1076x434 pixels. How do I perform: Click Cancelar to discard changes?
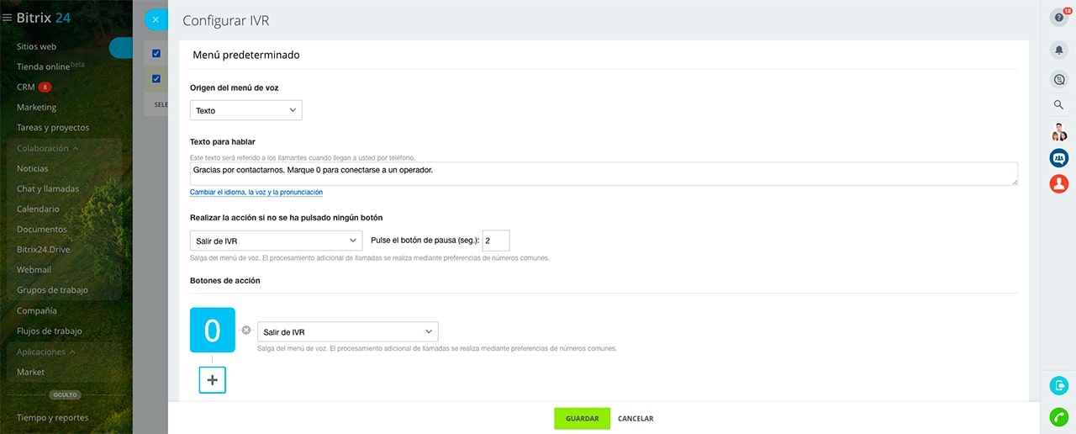636,418
